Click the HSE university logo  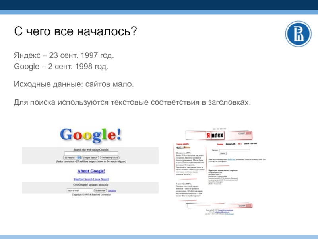(x=299, y=34)
